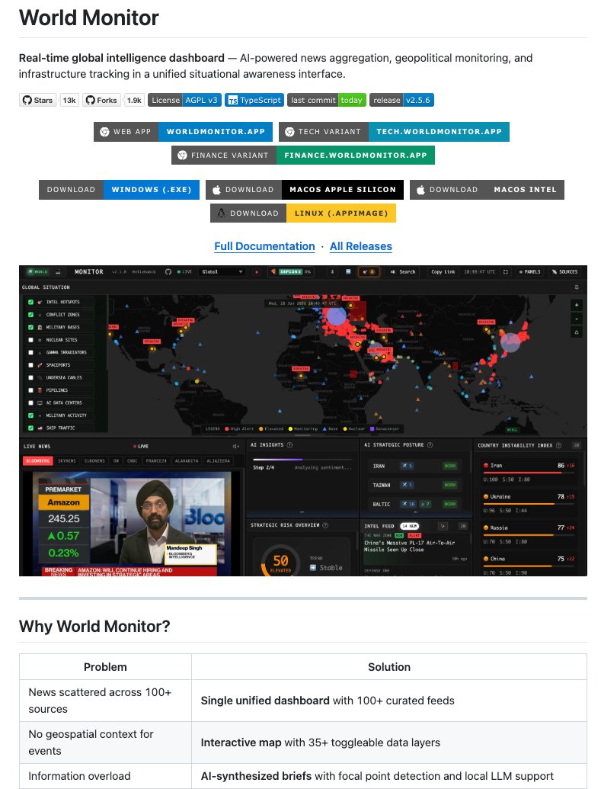Click the TypeScript badge

254,100
